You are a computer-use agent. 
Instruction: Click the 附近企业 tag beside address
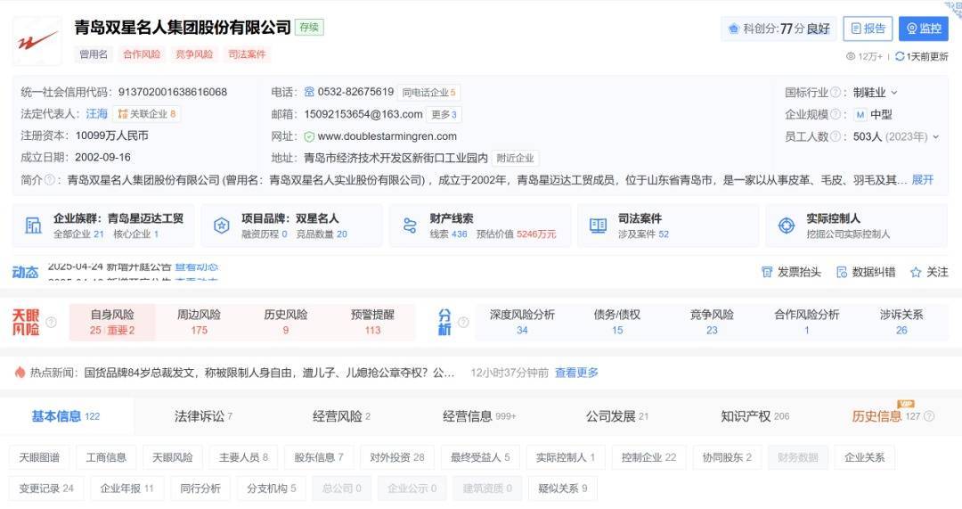pos(515,158)
